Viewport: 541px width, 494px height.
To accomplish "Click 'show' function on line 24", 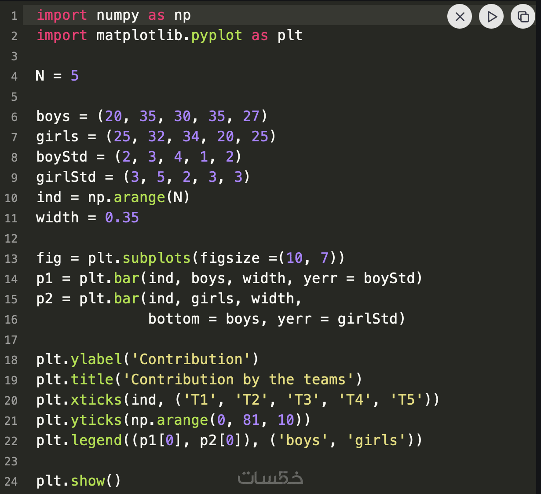I will [x=88, y=481].
